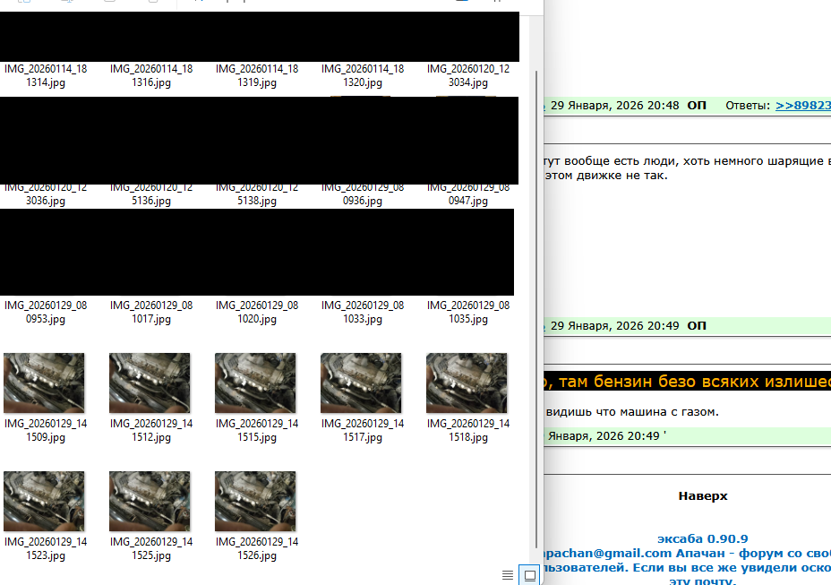Switch to details list view
Viewport: 831px width, 585px height.
click(x=508, y=574)
